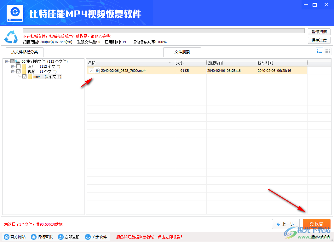Click the orange 恢复 button

click(317, 224)
